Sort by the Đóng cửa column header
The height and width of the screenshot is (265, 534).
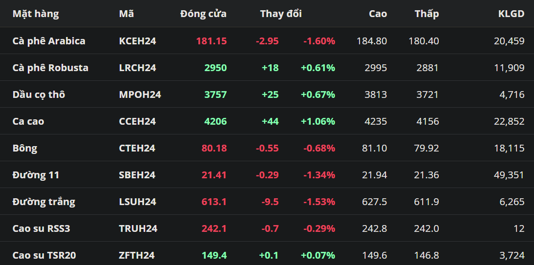[203, 14]
